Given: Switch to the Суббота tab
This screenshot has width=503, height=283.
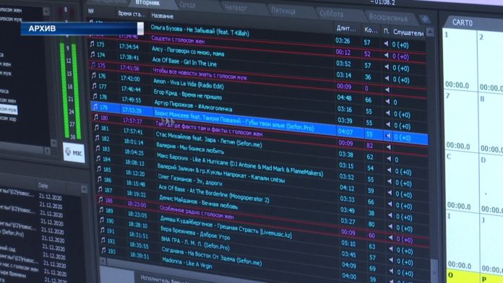Looking at the screenshot, I should click(331, 14).
